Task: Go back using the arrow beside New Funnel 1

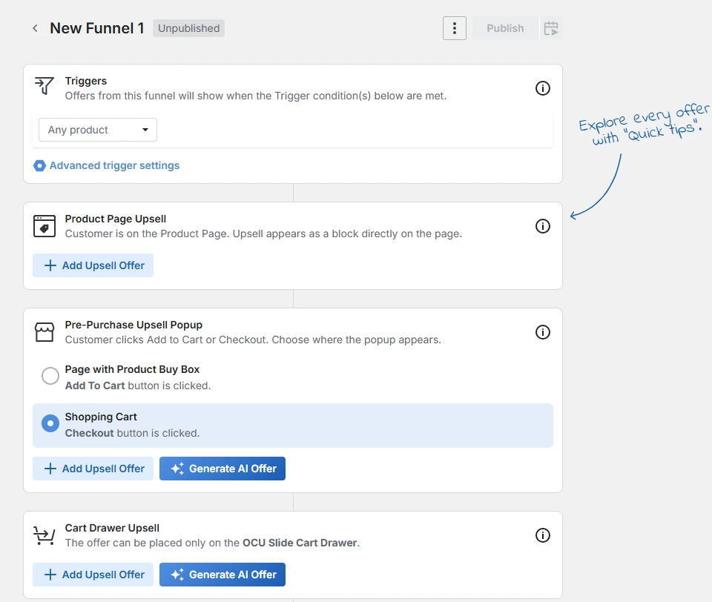Action: click(35, 28)
